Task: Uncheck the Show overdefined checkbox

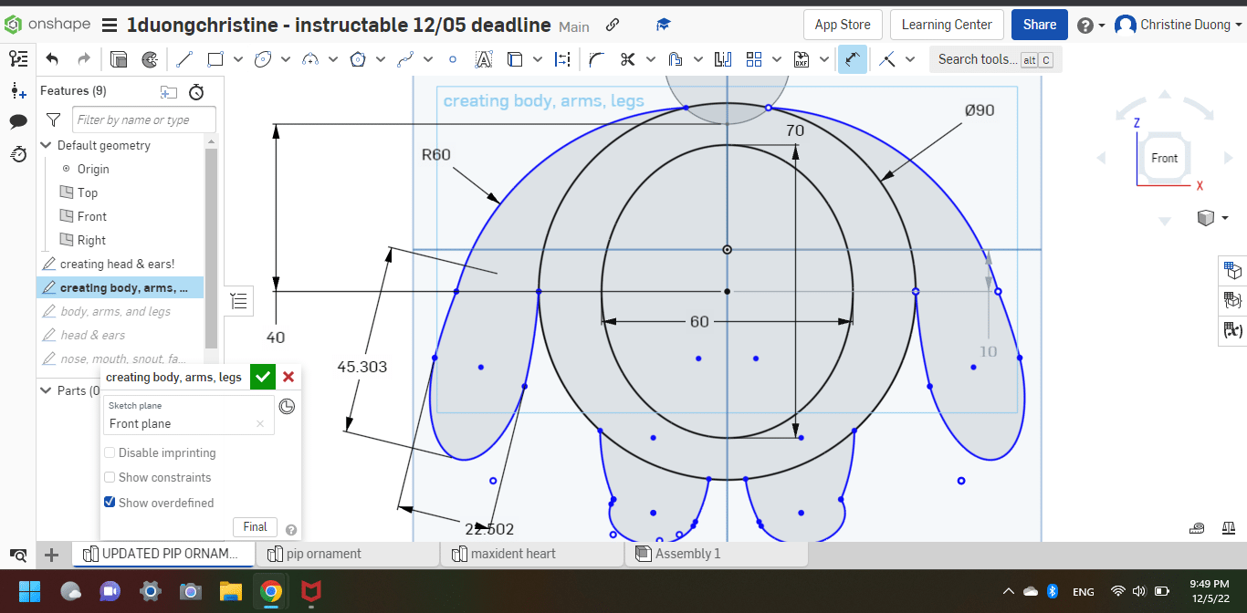Action: click(110, 502)
